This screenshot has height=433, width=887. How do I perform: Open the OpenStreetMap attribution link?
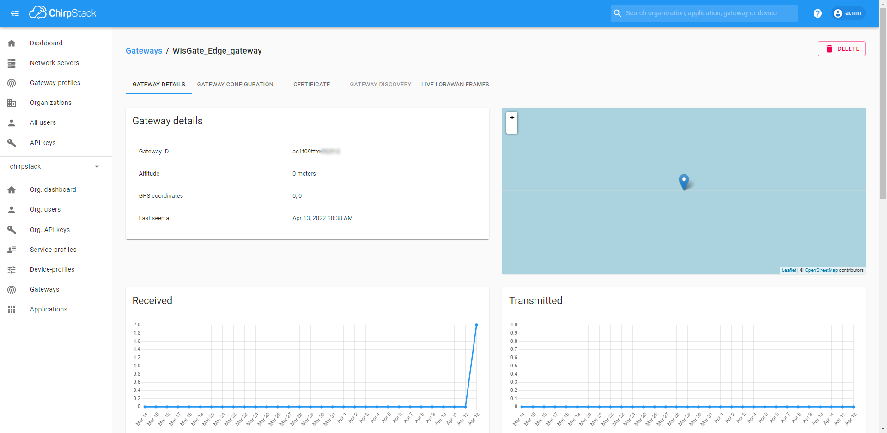coord(820,270)
